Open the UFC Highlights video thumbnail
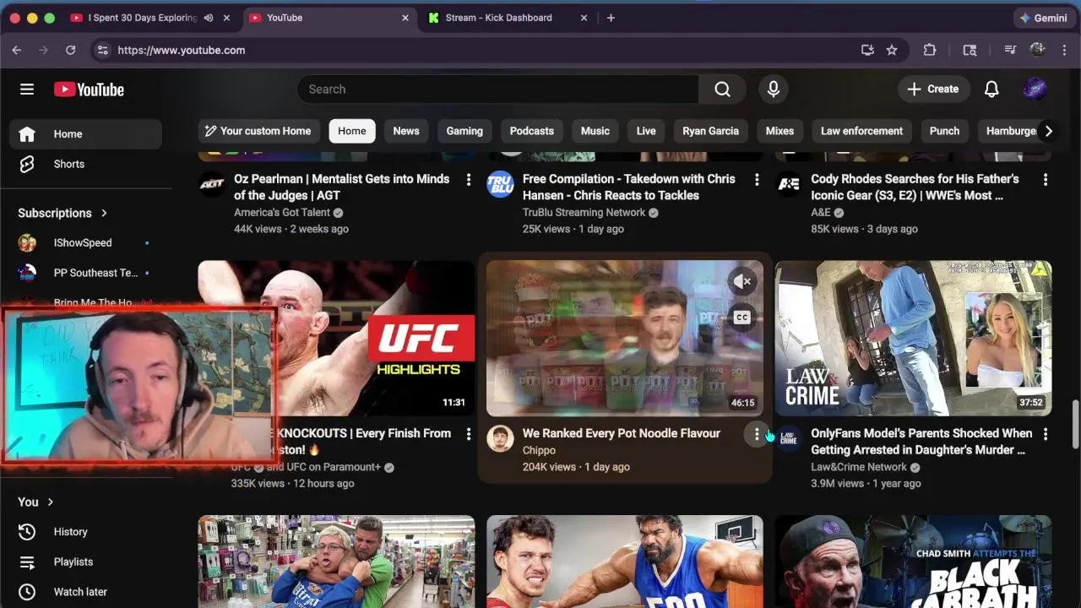 point(336,338)
